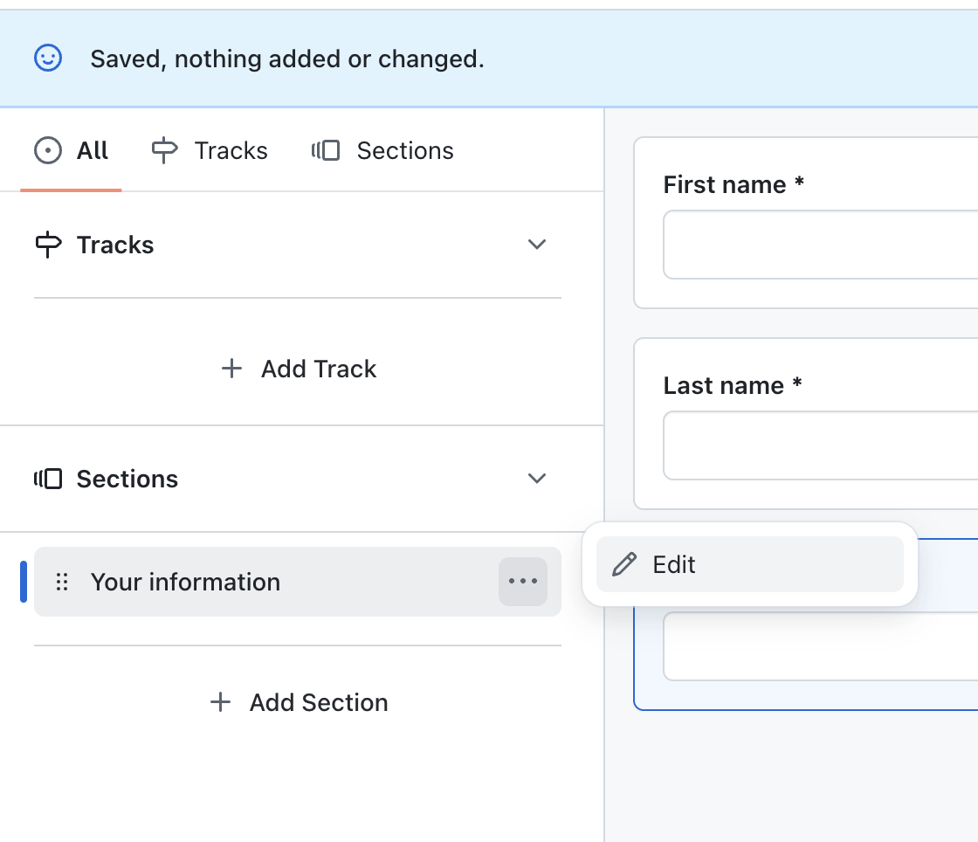Screen dimensions: 978x842
Task: Click the Sections tab icon
Action: tap(326, 151)
